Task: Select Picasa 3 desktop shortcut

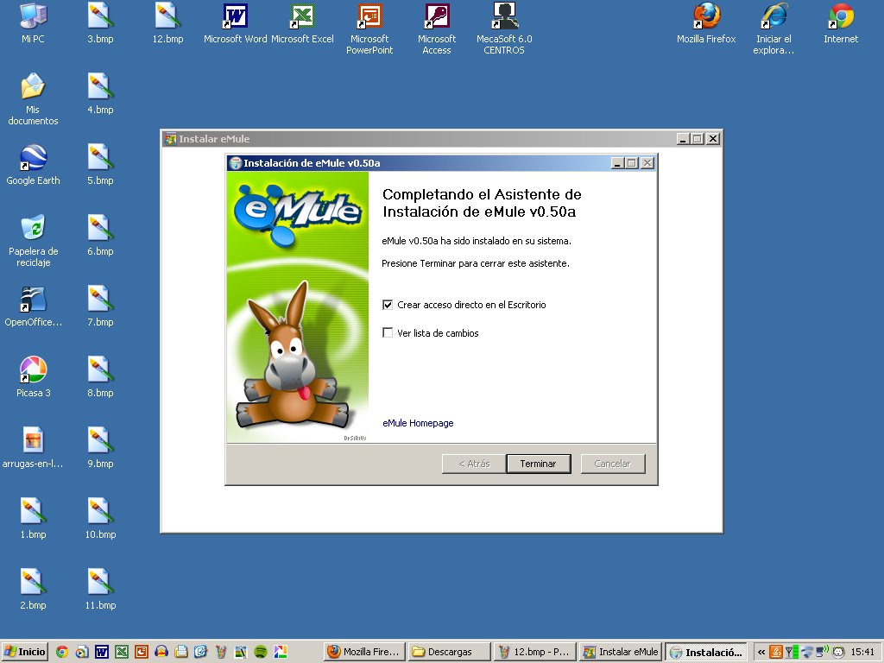Action: pos(33,377)
